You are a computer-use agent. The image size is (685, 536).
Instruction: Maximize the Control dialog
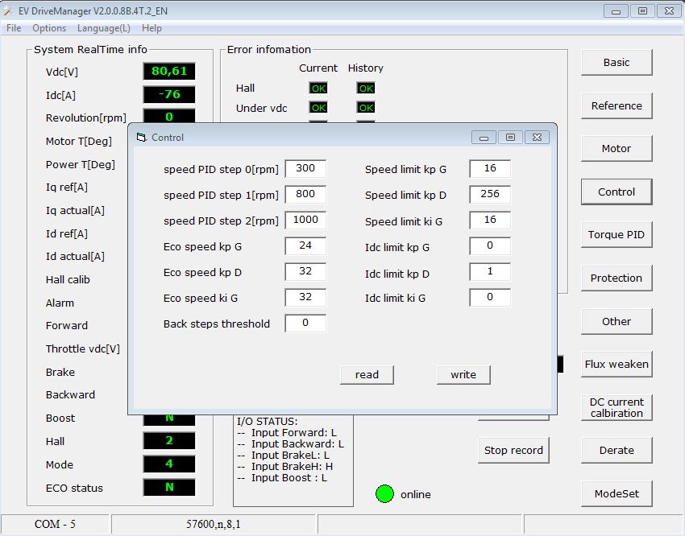pos(510,138)
